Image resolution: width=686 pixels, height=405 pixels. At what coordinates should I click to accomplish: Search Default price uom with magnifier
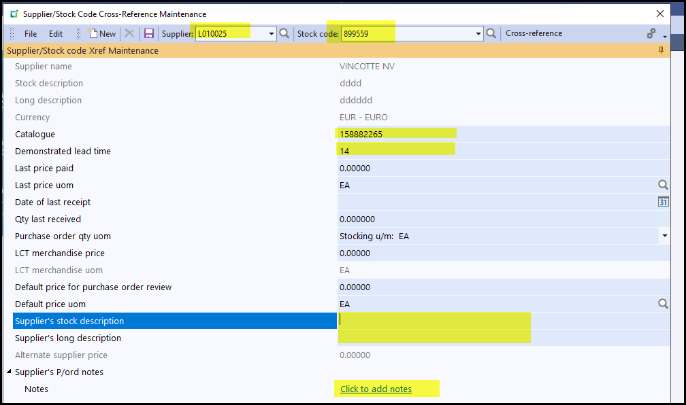coord(663,304)
